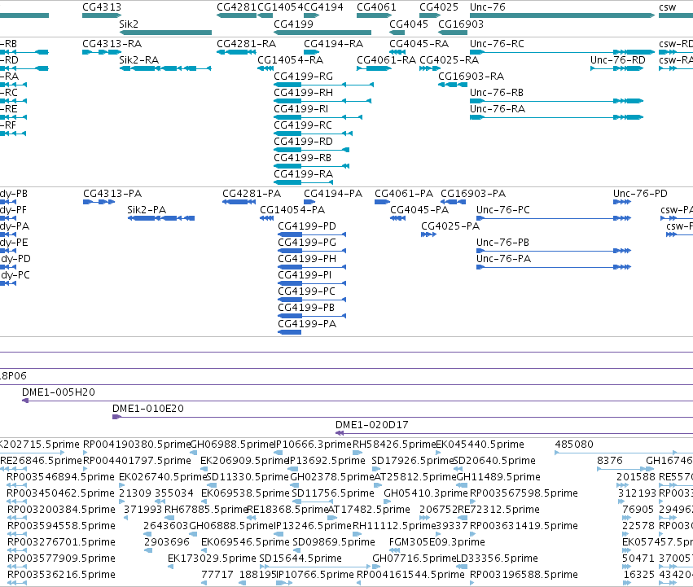Image resolution: width=693 pixels, height=587 pixels.
Task: Select protein CG16903-PA
Action: pyautogui.click(x=473, y=194)
